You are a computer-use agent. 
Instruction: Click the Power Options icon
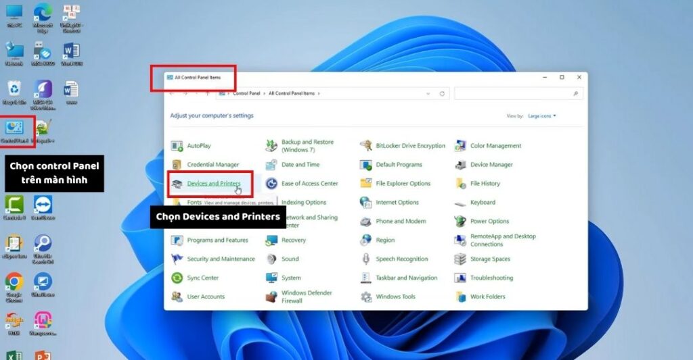click(461, 222)
